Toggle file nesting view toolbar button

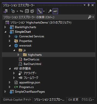(x=40, y=11)
